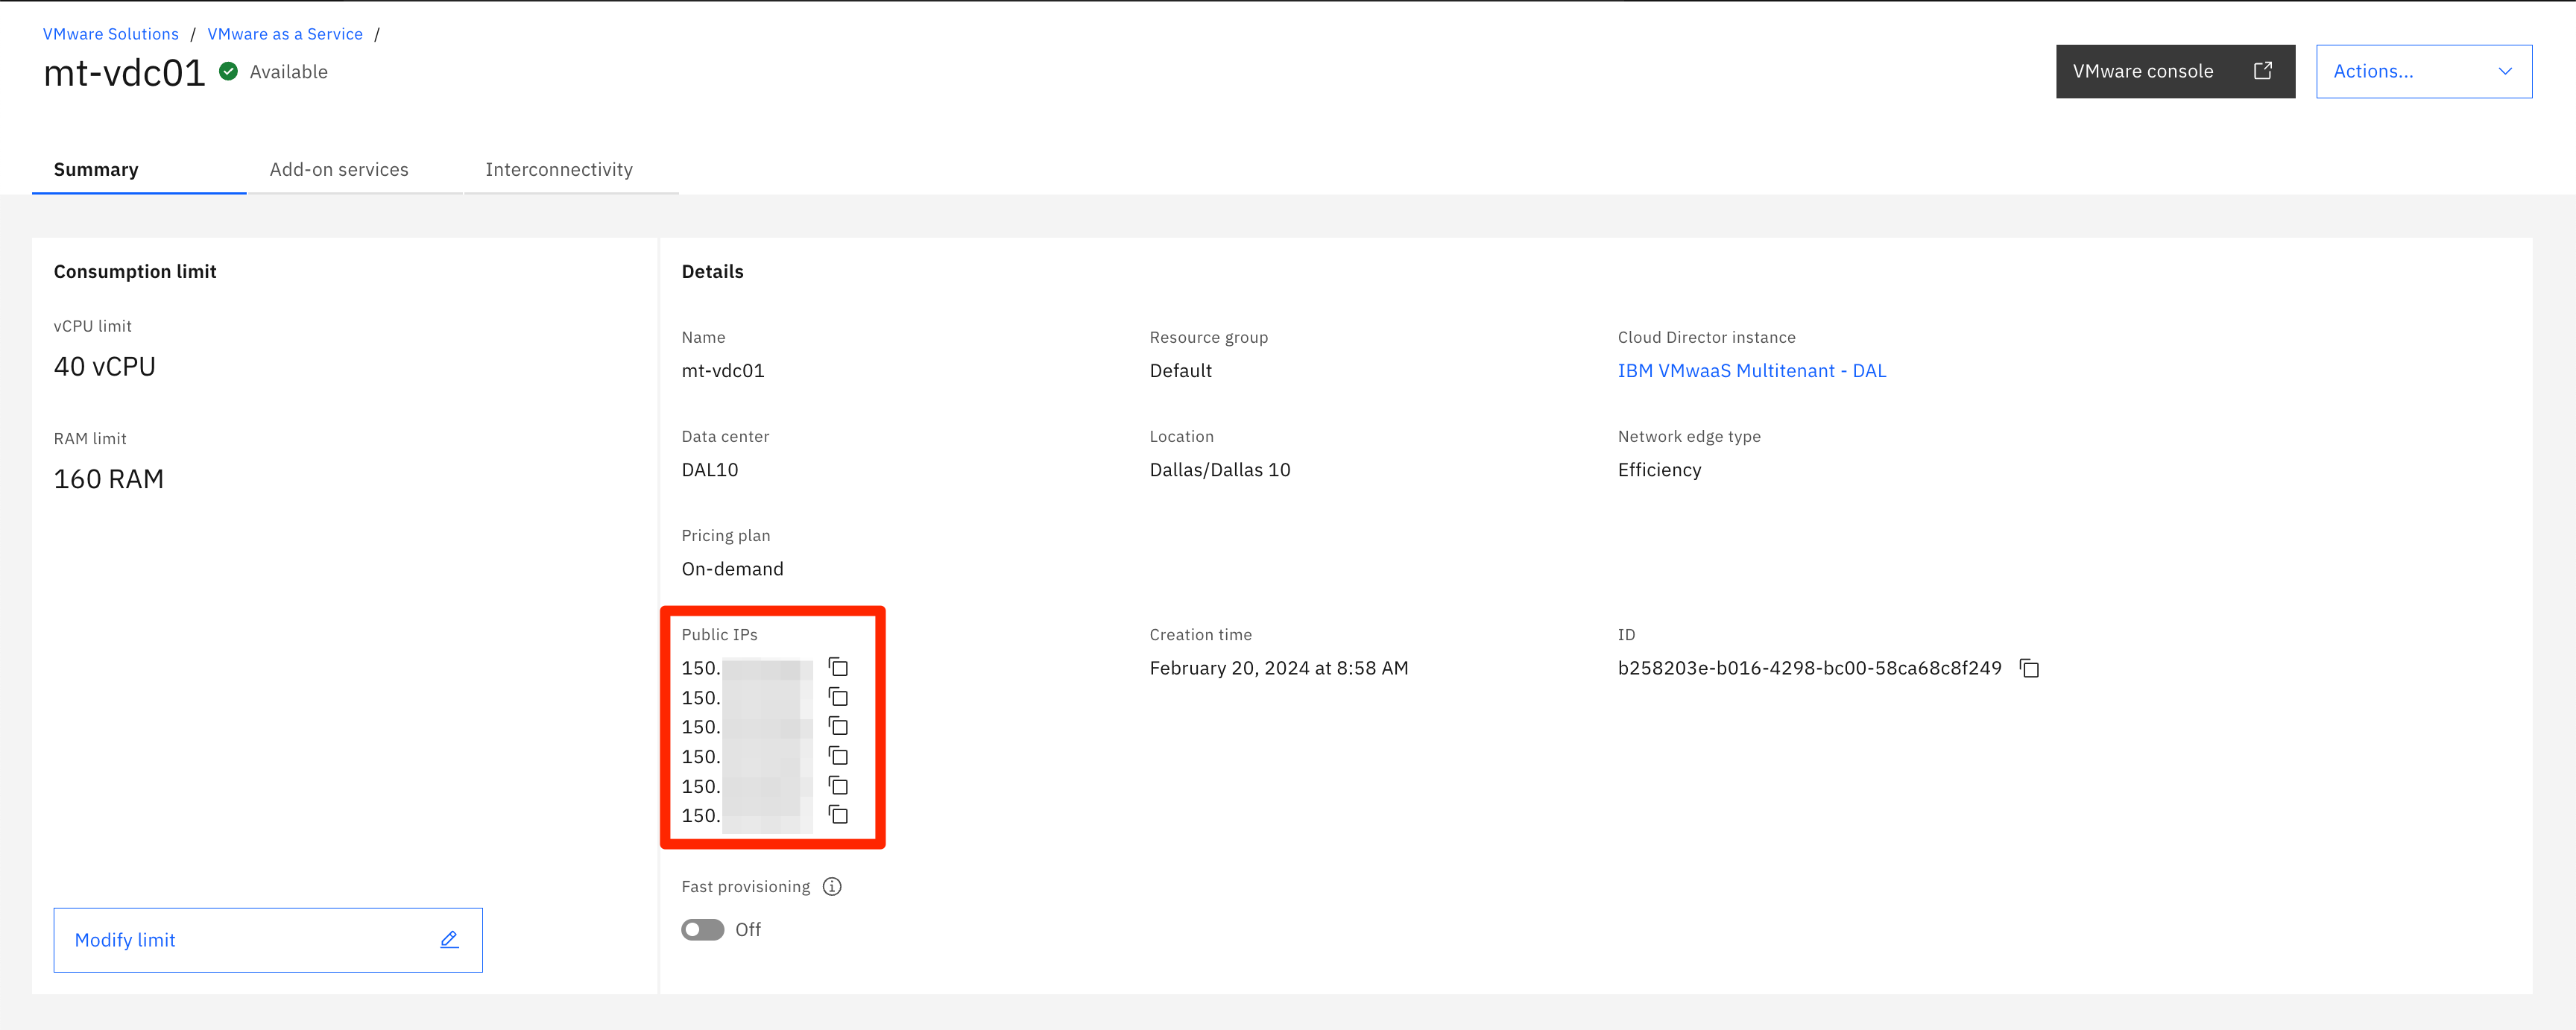Go to VMware Solutions breadcrumb
Image resolution: width=2576 pixels, height=1030 pixels.
111,34
